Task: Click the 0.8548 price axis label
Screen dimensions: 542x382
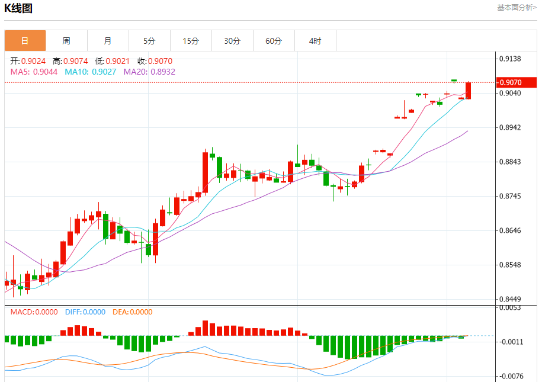Action: [510, 265]
